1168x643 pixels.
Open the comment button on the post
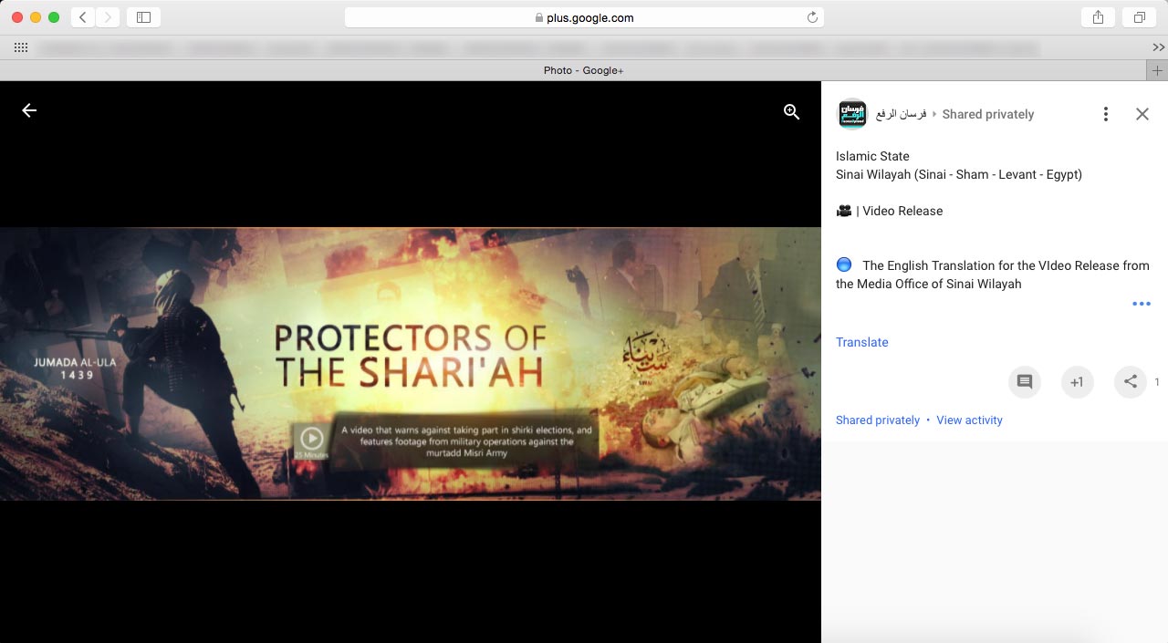[1024, 382]
